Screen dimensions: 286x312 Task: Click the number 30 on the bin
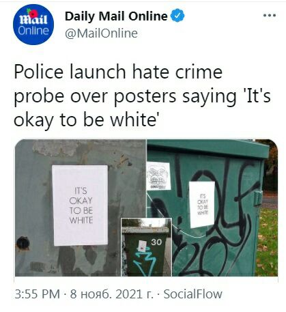point(156,242)
